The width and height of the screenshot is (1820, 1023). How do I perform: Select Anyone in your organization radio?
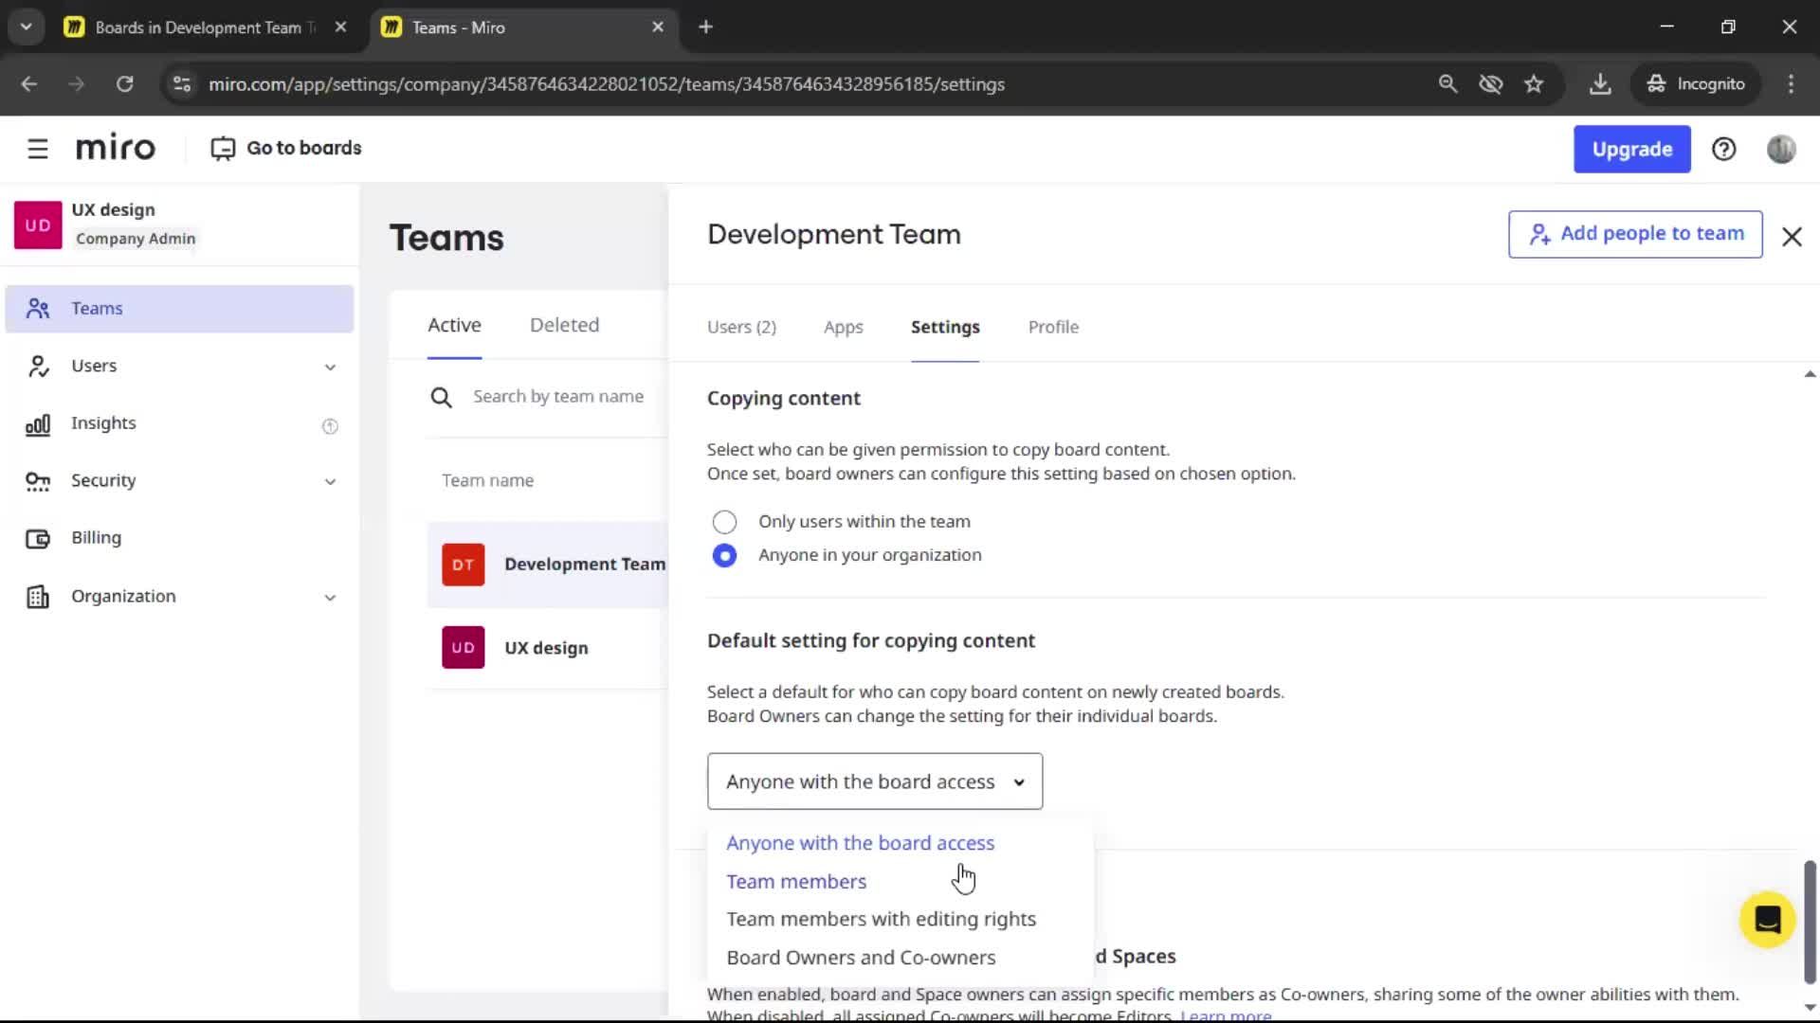pyautogui.click(x=724, y=556)
